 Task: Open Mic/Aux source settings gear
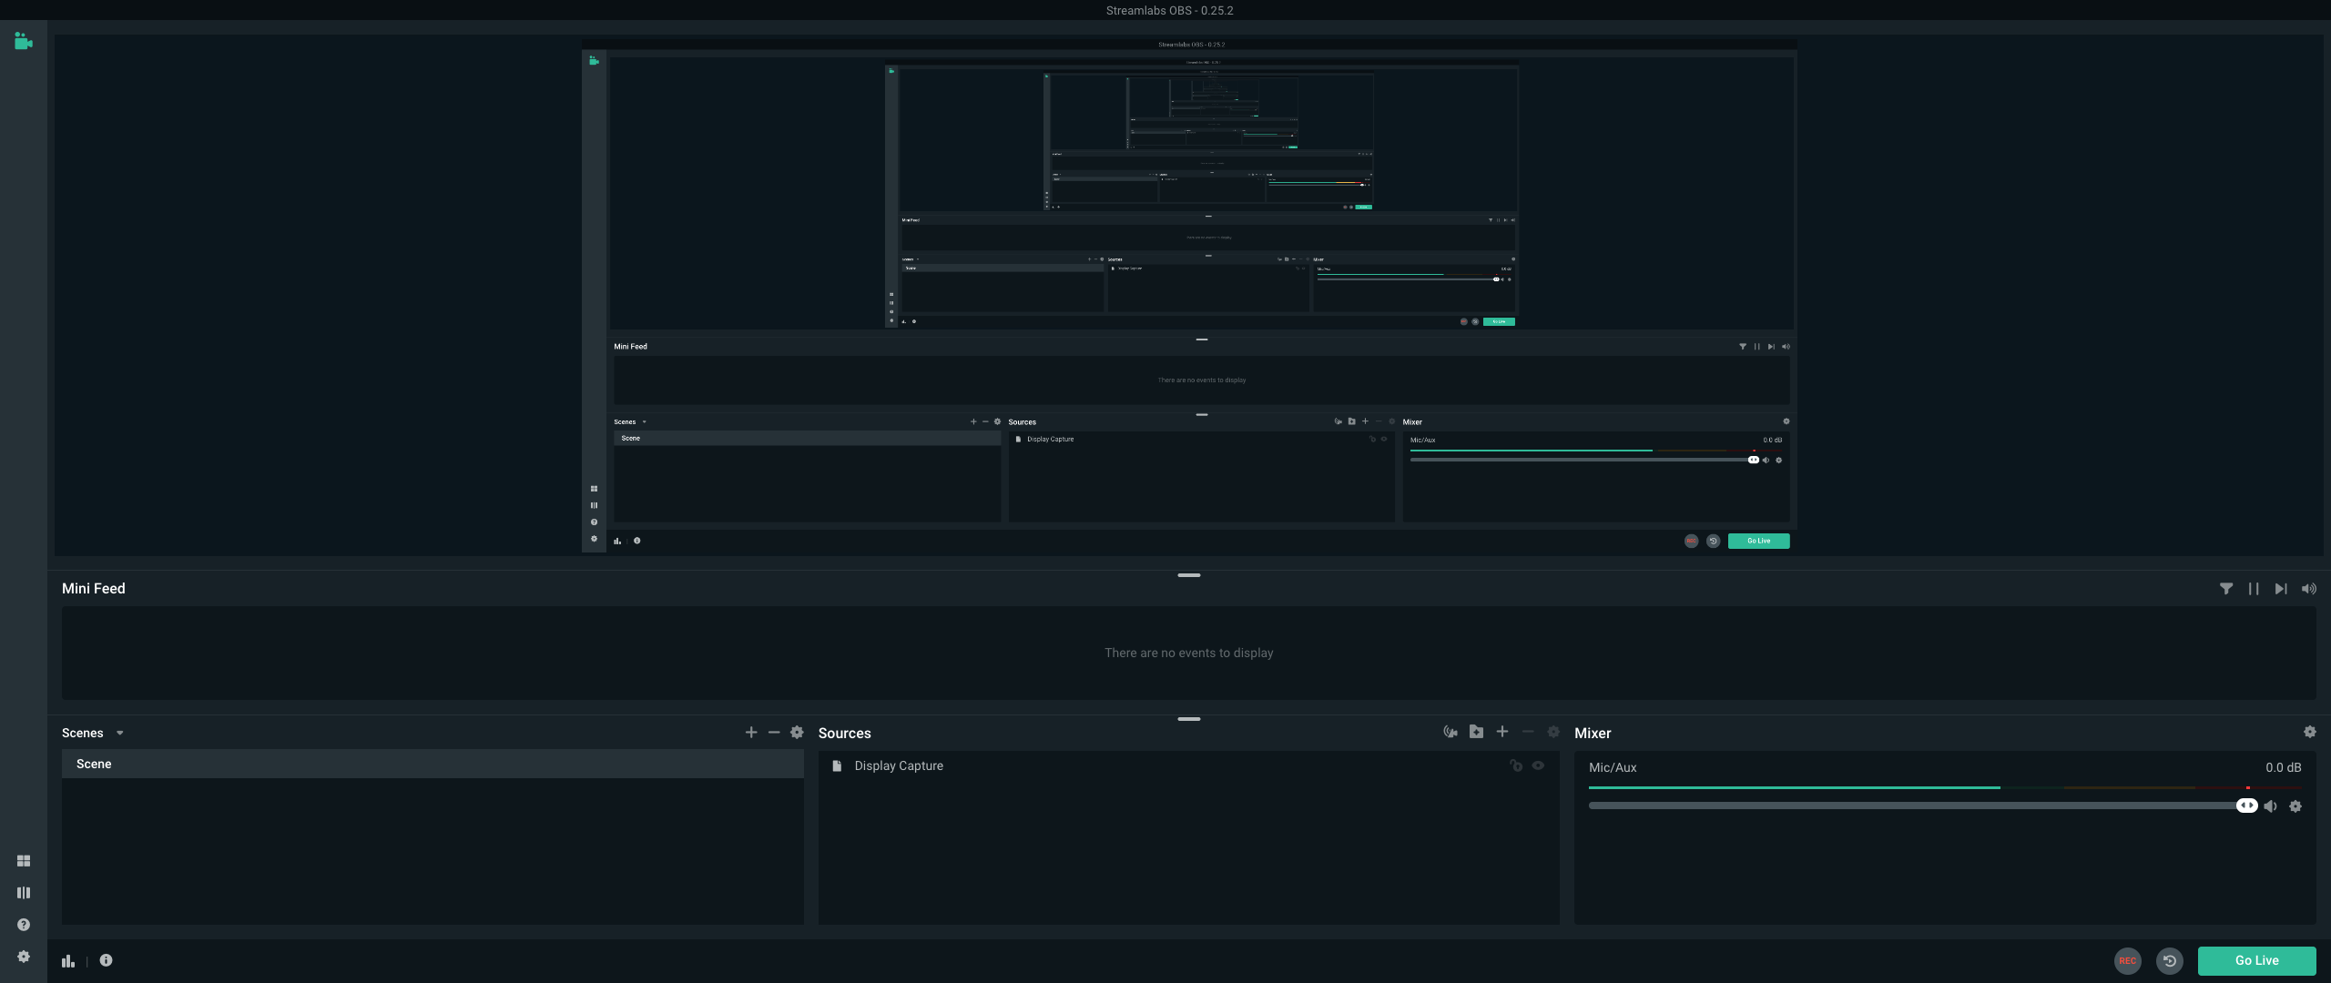click(2295, 806)
